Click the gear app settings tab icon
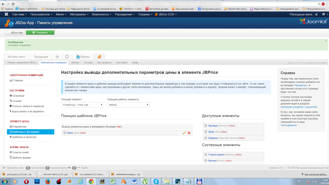The width and height of the screenshot is (329, 185). pyautogui.click(x=67, y=57)
